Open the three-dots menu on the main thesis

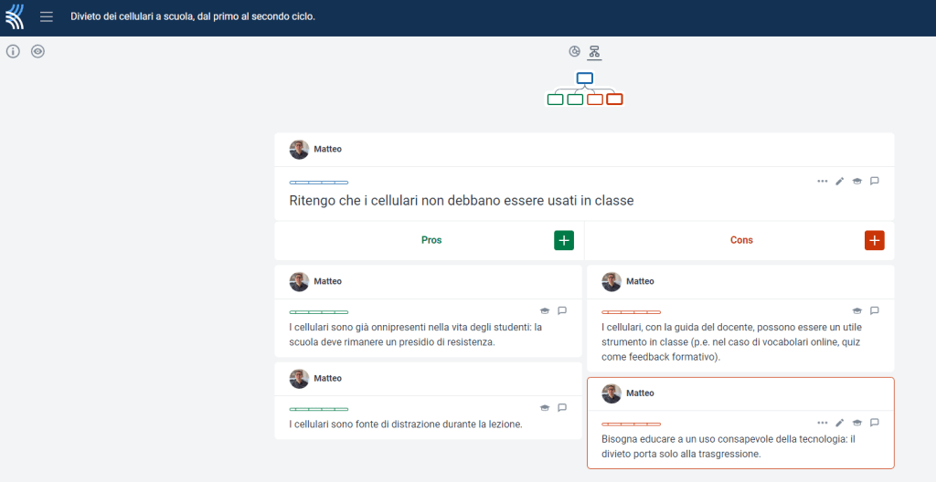[x=822, y=181]
